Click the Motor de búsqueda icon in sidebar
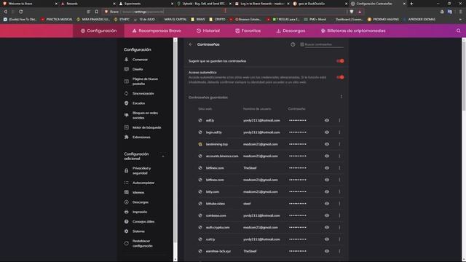Screen dimensions: 466x262 (x=126, y=127)
